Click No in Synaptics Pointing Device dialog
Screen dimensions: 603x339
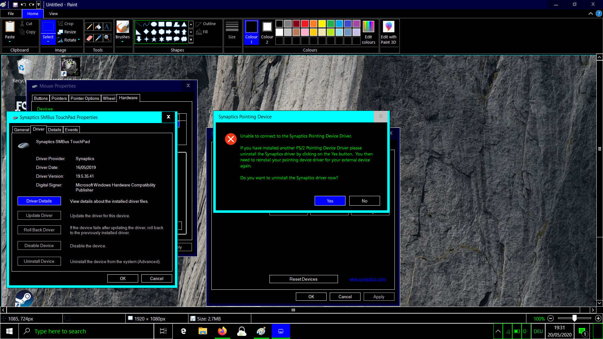pyautogui.click(x=364, y=201)
